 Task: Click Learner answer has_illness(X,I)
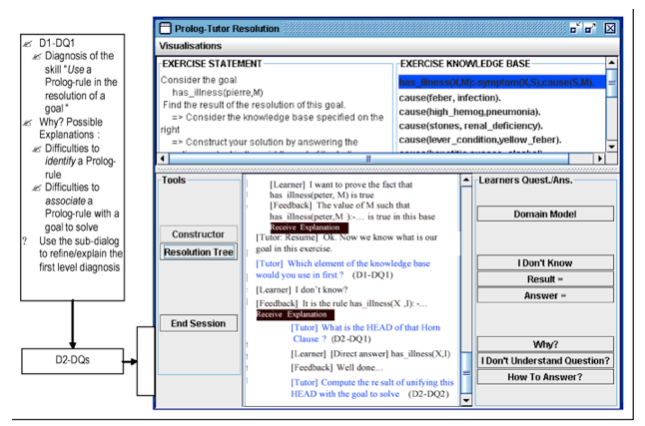(x=370, y=353)
